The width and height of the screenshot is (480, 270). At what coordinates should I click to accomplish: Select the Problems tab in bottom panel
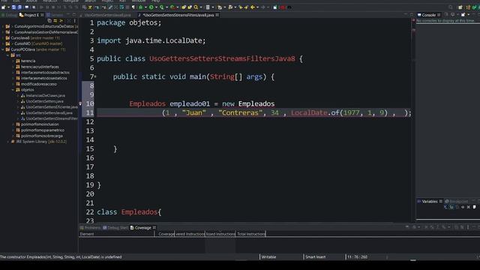(x=90, y=228)
